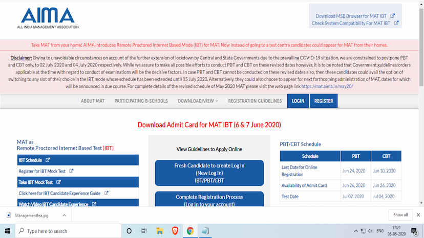The image size is (424, 238).
Task: Open File Explorer from the taskbar
Action: 160,231
